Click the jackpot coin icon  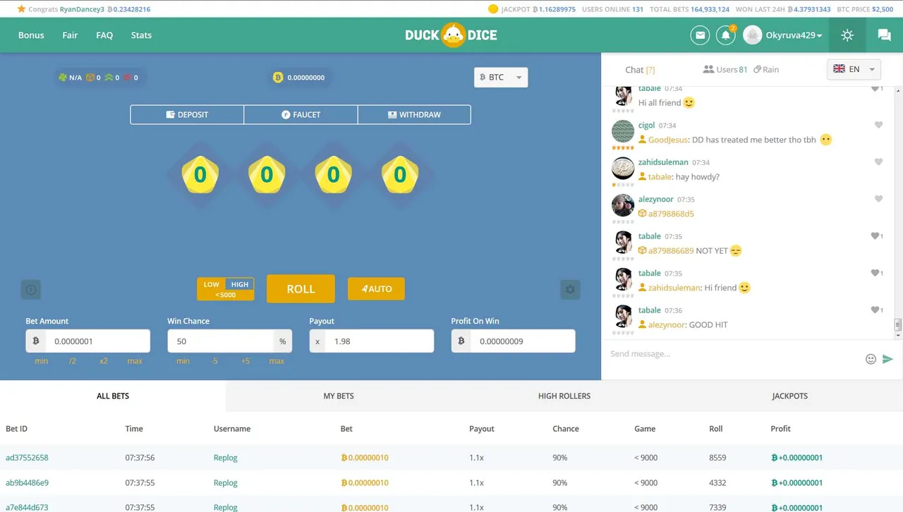[493, 9]
